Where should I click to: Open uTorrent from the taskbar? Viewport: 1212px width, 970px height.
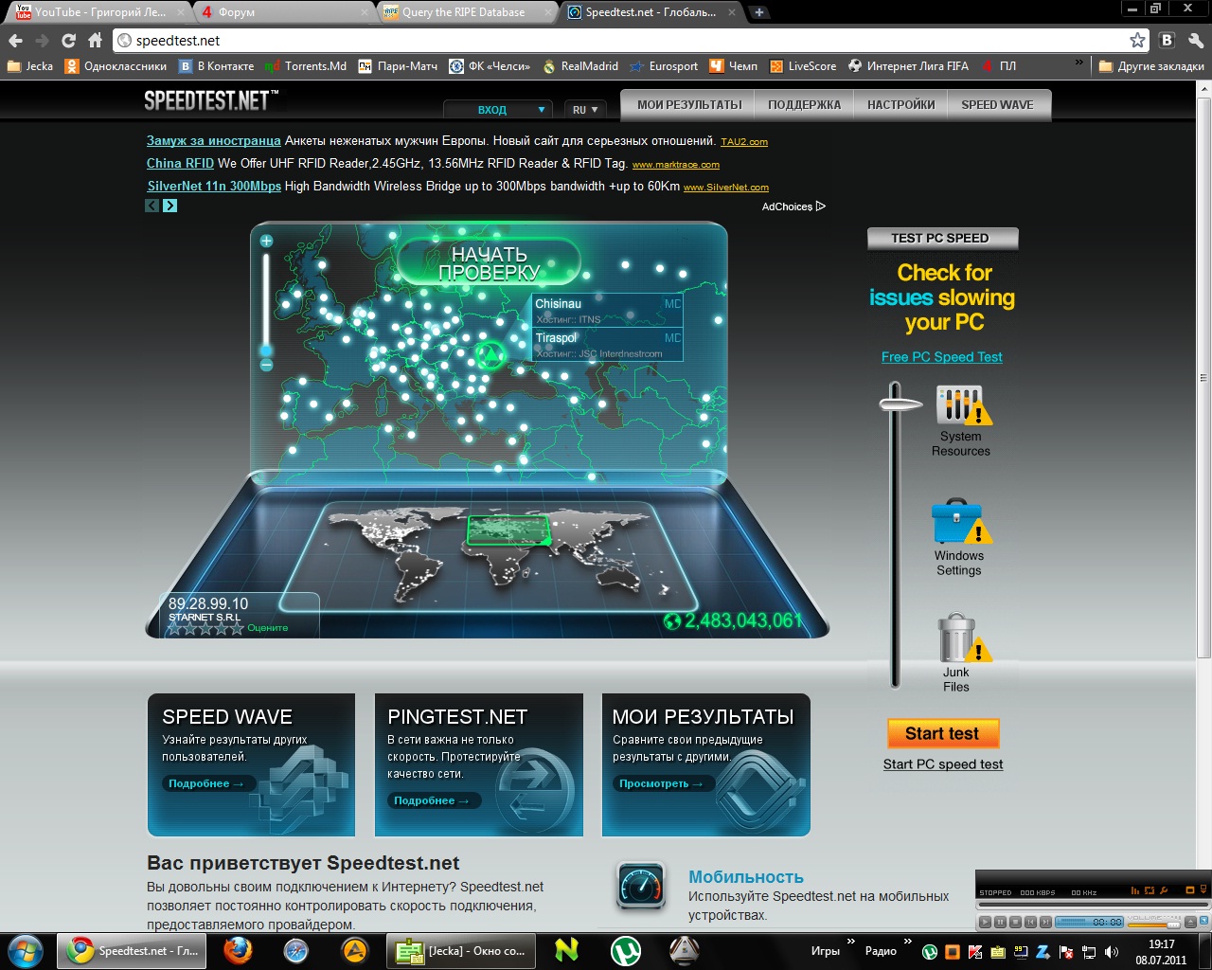(x=625, y=951)
